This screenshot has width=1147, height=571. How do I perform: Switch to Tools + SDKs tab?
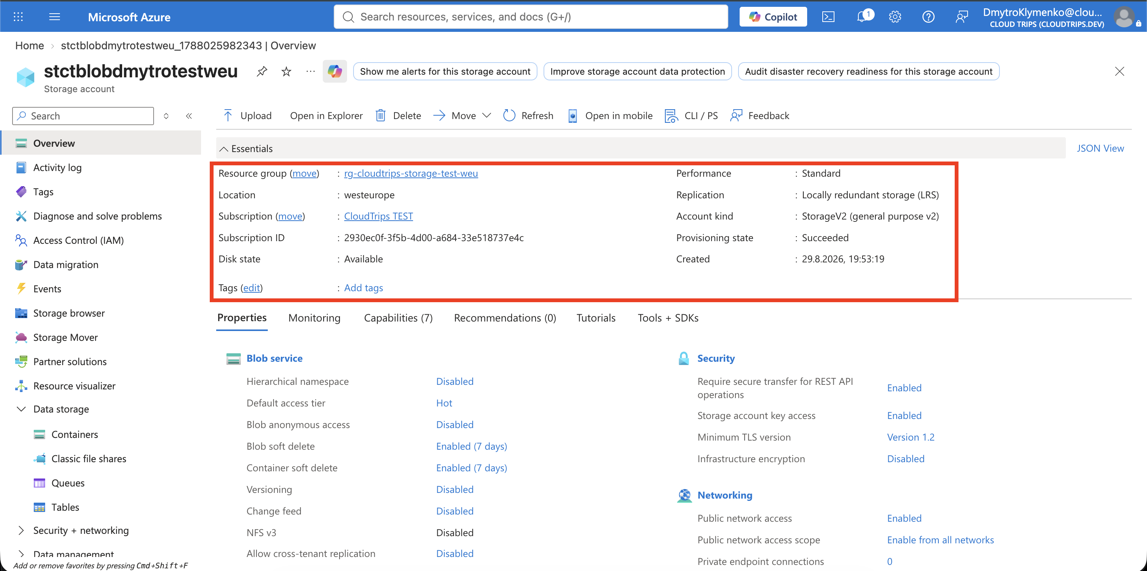(668, 318)
